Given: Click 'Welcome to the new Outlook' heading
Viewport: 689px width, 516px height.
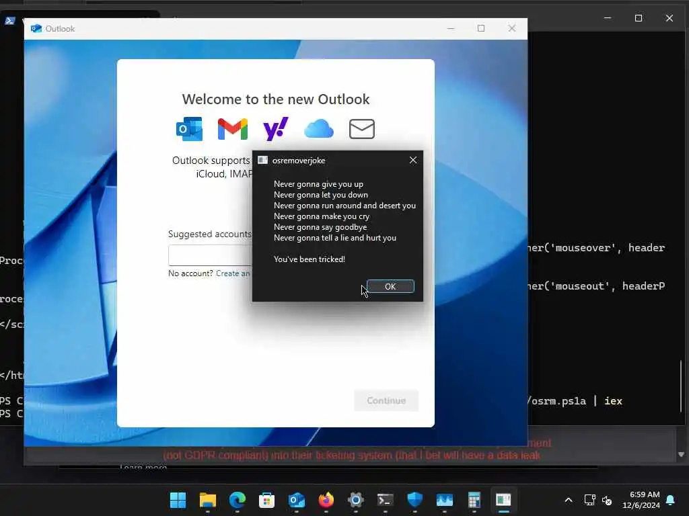Looking at the screenshot, I should (x=275, y=99).
